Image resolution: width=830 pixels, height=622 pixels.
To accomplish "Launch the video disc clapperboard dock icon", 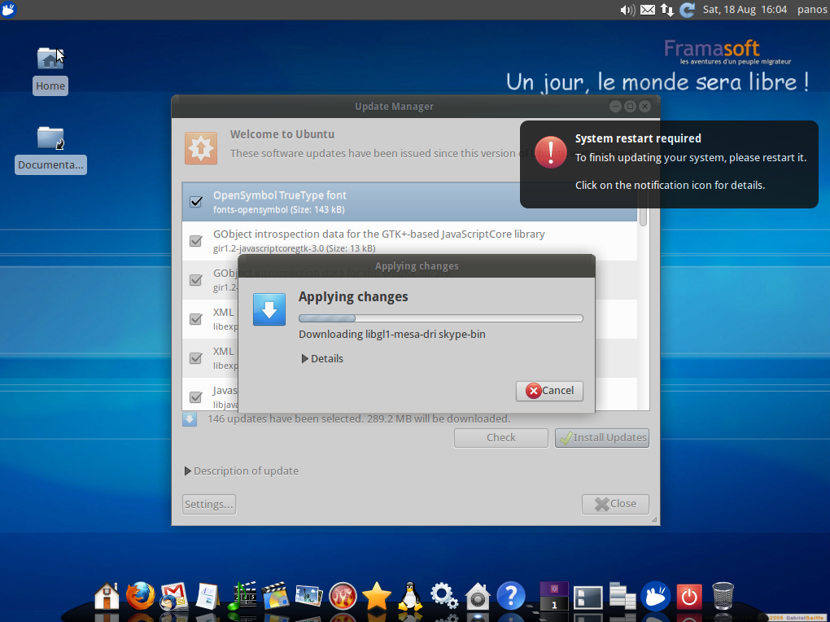I will click(x=275, y=596).
